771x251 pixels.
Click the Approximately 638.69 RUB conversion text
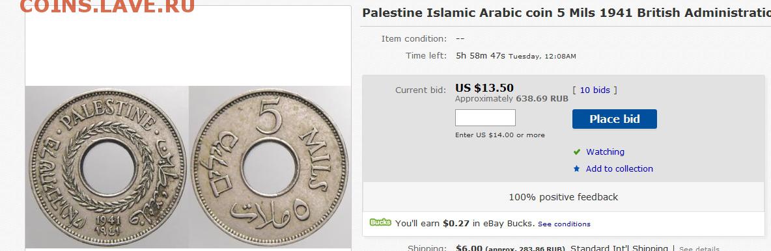point(511,99)
